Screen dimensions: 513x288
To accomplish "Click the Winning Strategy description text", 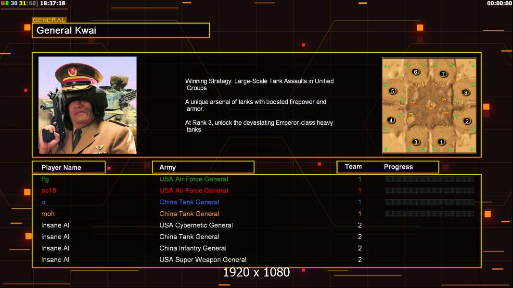I will point(259,84).
